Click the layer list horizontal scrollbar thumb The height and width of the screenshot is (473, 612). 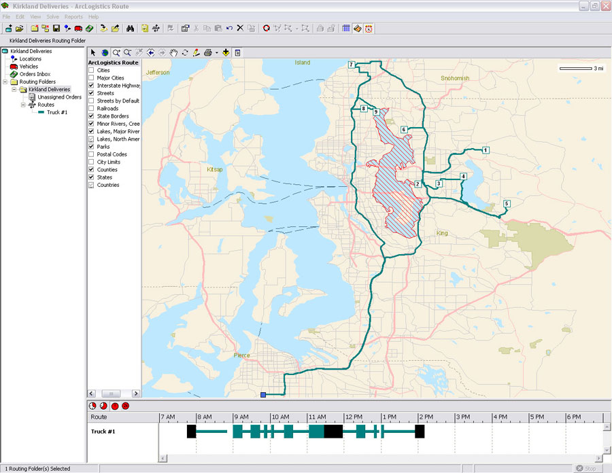click(109, 393)
